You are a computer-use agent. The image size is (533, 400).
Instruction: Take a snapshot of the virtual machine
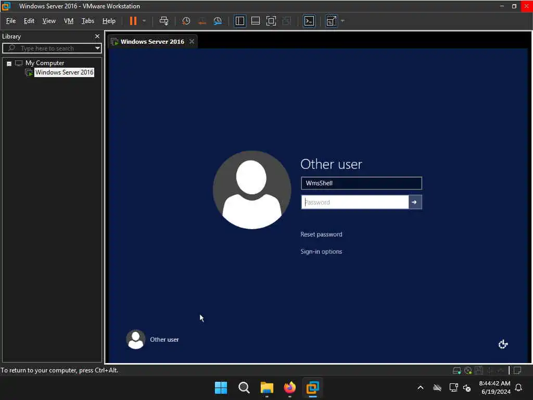186,21
